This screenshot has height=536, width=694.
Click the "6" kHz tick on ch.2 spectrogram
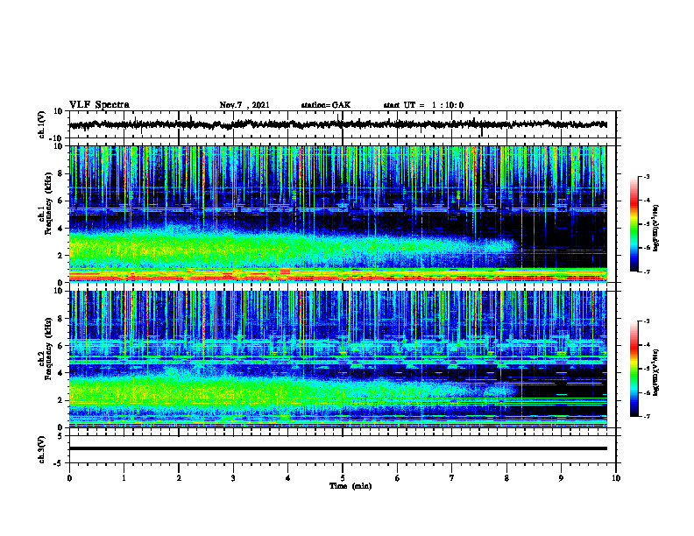click(60, 346)
